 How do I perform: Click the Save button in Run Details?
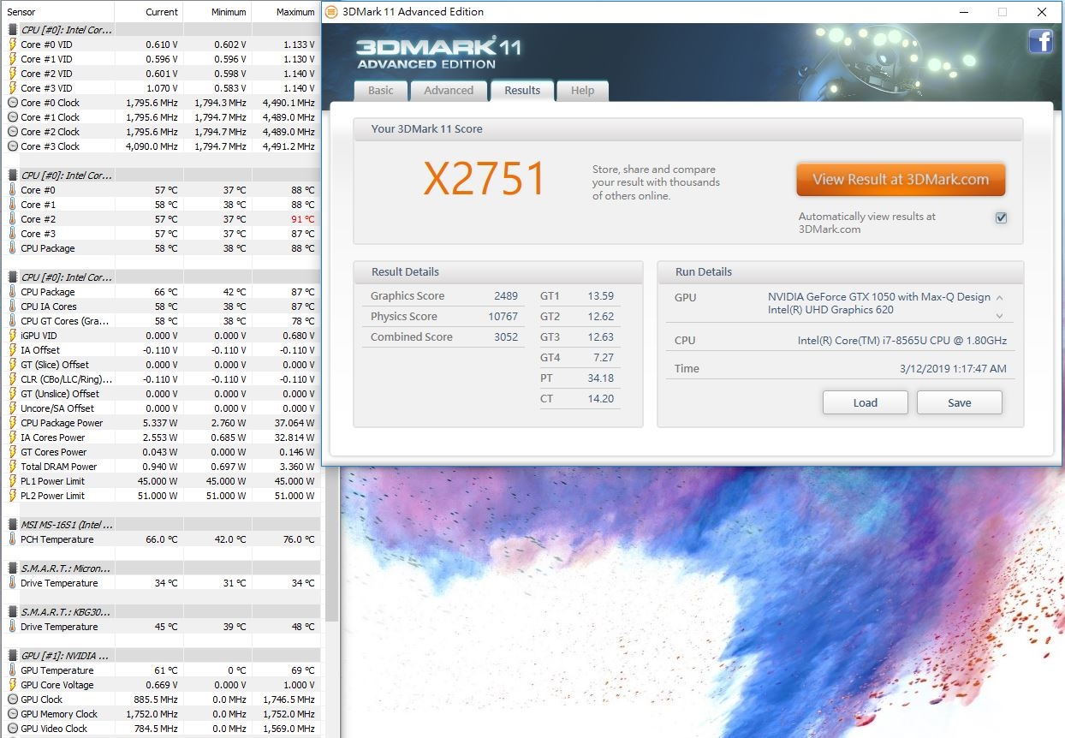tap(960, 402)
